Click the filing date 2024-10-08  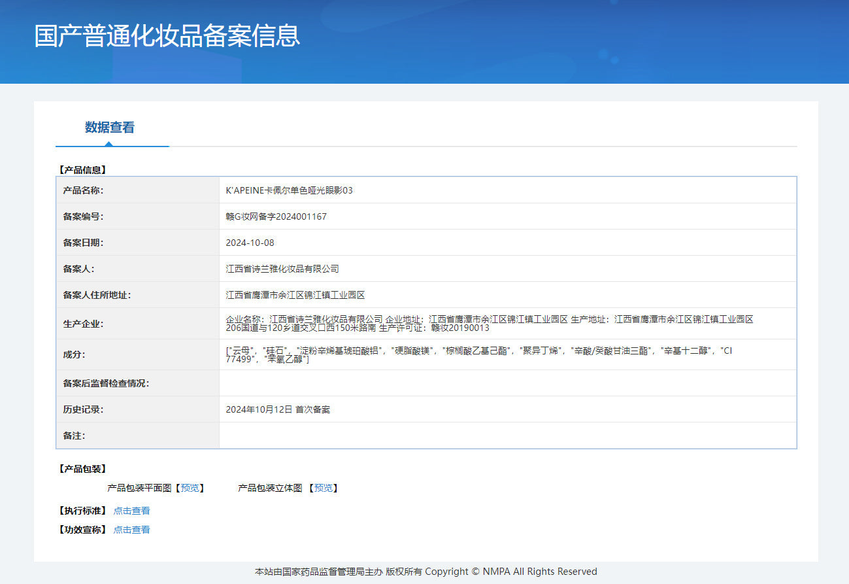point(250,243)
